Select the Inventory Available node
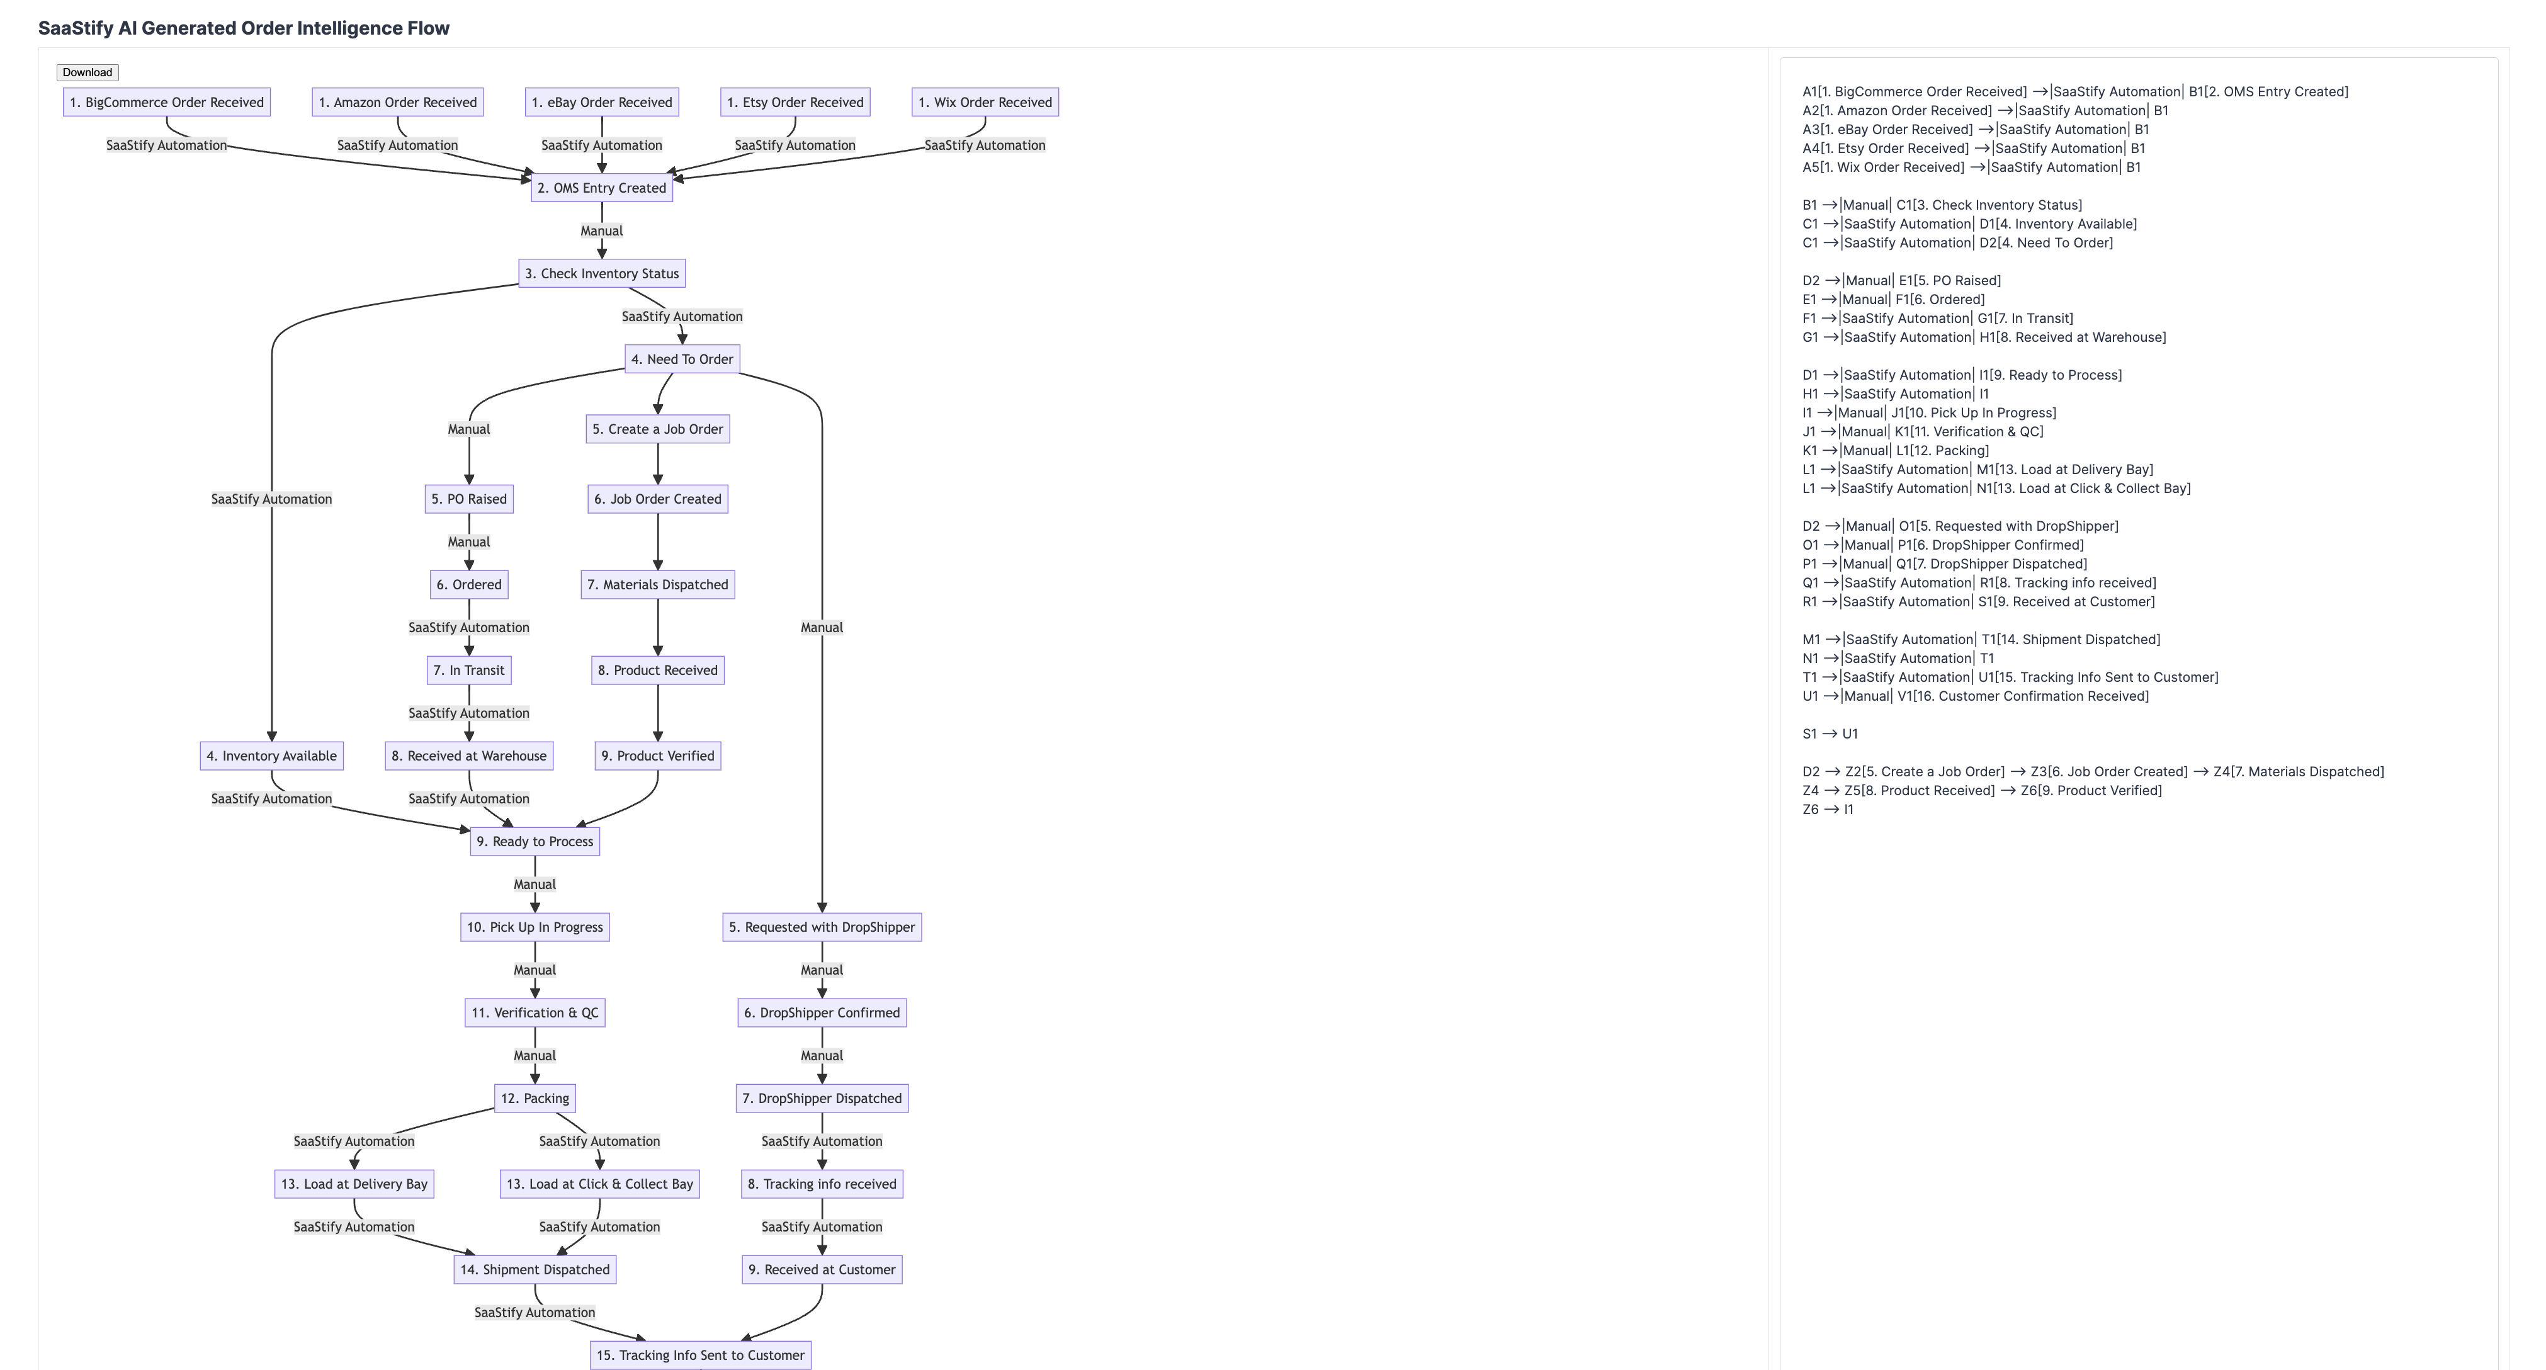Image resolution: width=2546 pixels, height=1370 pixels. click(271, 756)
